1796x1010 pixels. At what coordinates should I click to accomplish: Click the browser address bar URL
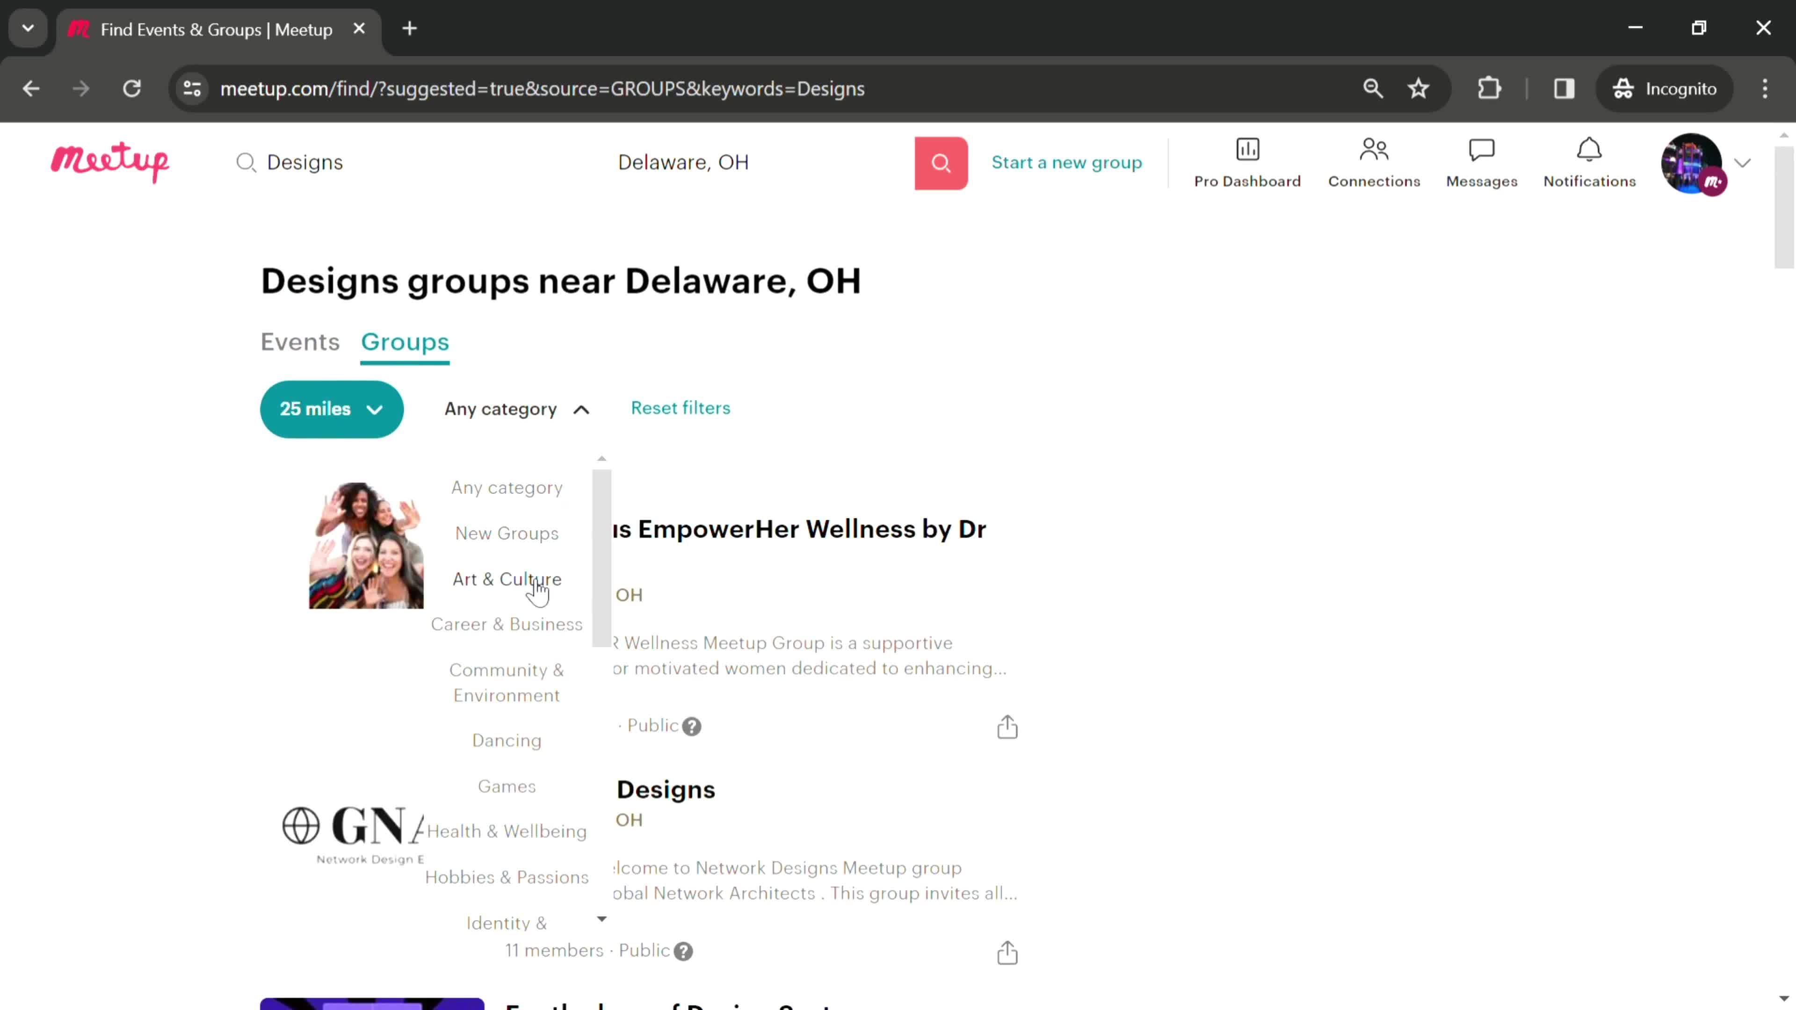542,88
